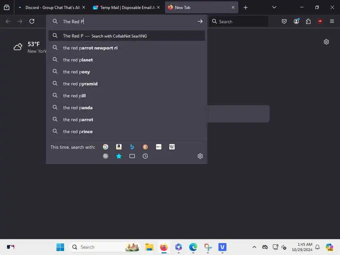Search open tabs via the tab icon
This screenshot has width=340, height=255.
coord(132,156)
